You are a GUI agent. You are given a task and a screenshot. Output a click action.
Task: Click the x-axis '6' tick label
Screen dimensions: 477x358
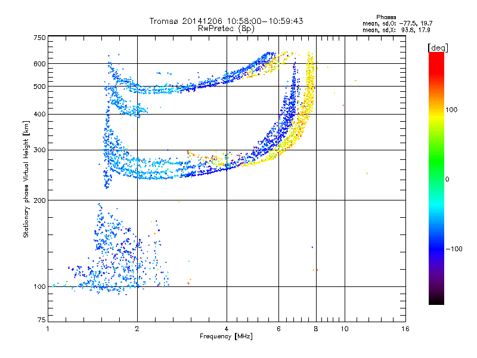[278, 329]
